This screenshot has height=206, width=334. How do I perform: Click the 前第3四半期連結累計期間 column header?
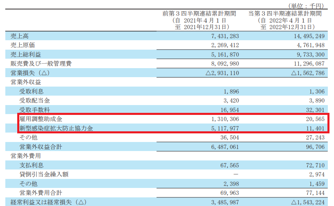(199, 14)
